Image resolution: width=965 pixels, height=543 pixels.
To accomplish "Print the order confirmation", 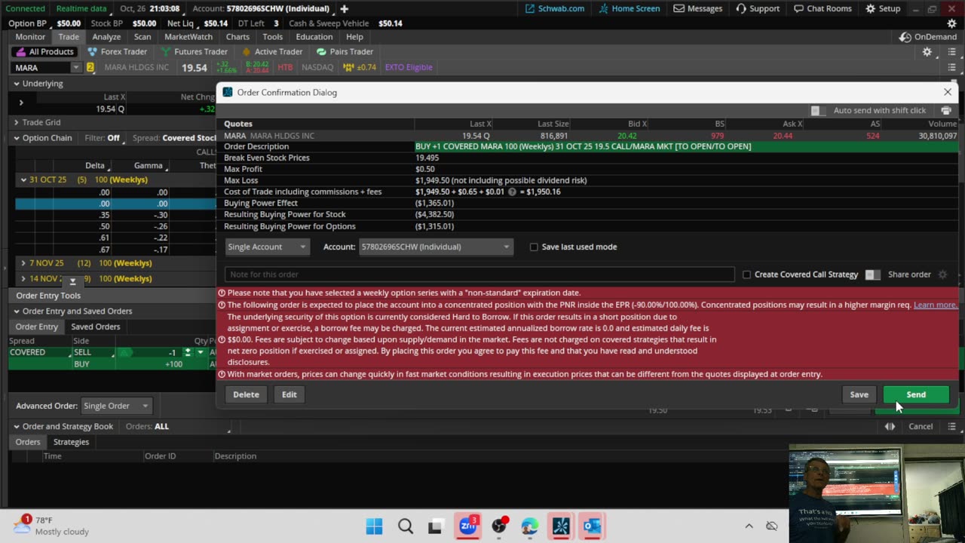I will (x=946, y=110).
